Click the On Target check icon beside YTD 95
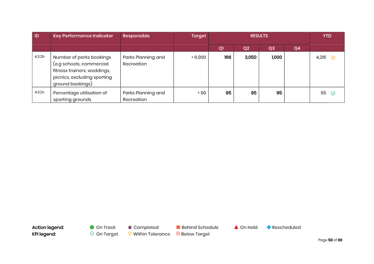 [333, 93]
